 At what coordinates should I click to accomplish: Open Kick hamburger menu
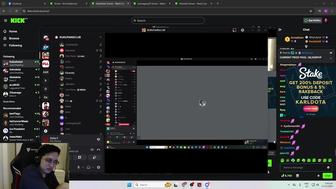tap(6, 20)
